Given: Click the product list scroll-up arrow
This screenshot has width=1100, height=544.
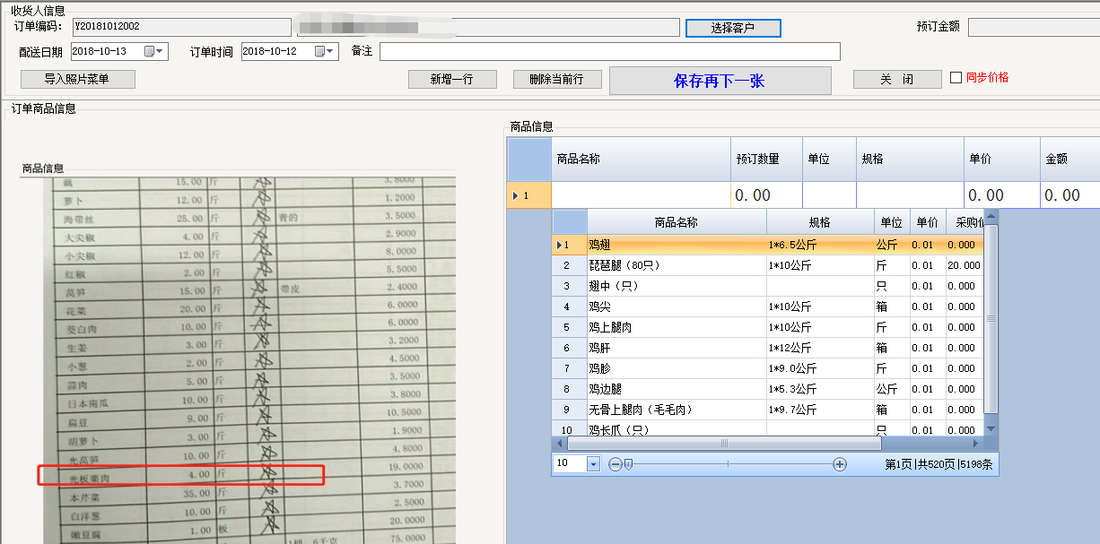Looking at the screenshot, I should 991,218.
